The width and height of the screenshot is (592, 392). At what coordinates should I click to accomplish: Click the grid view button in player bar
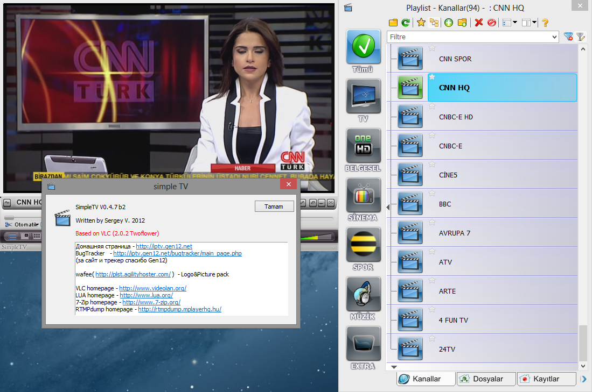[37, 236]
